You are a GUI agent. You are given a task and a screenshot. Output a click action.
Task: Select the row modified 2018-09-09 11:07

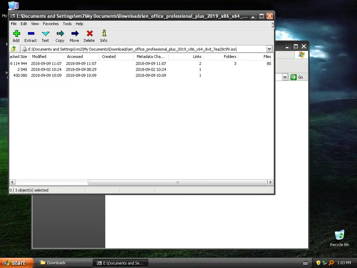(141, 64)
